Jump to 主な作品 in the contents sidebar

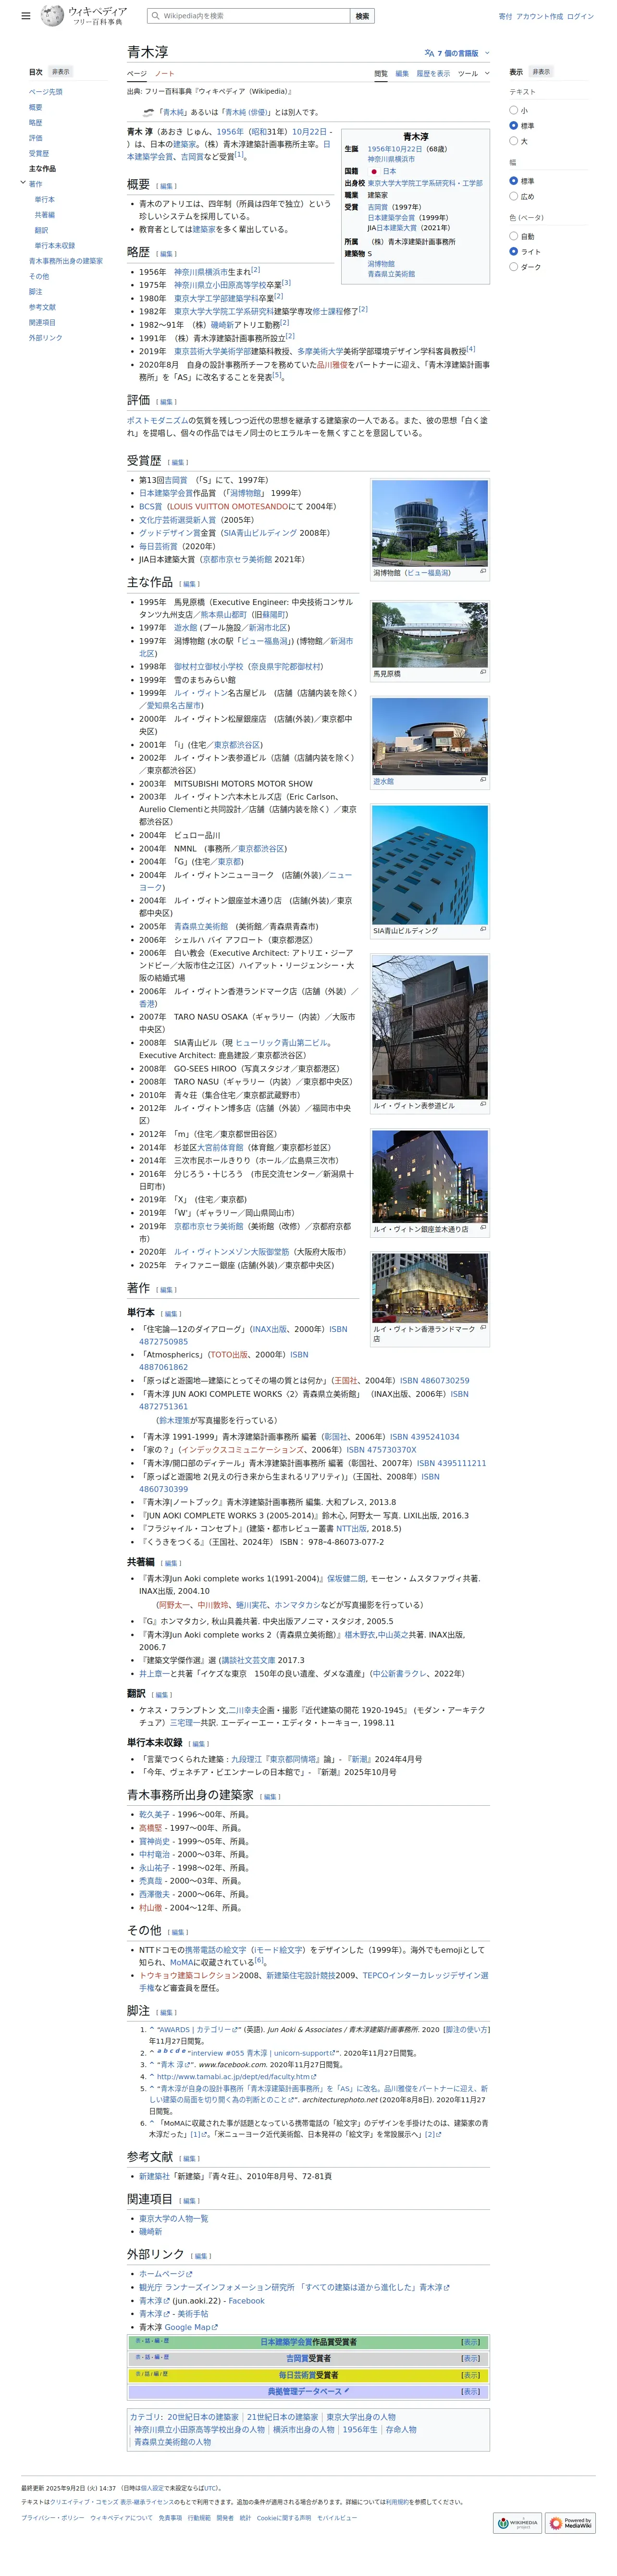coord(42,168)
